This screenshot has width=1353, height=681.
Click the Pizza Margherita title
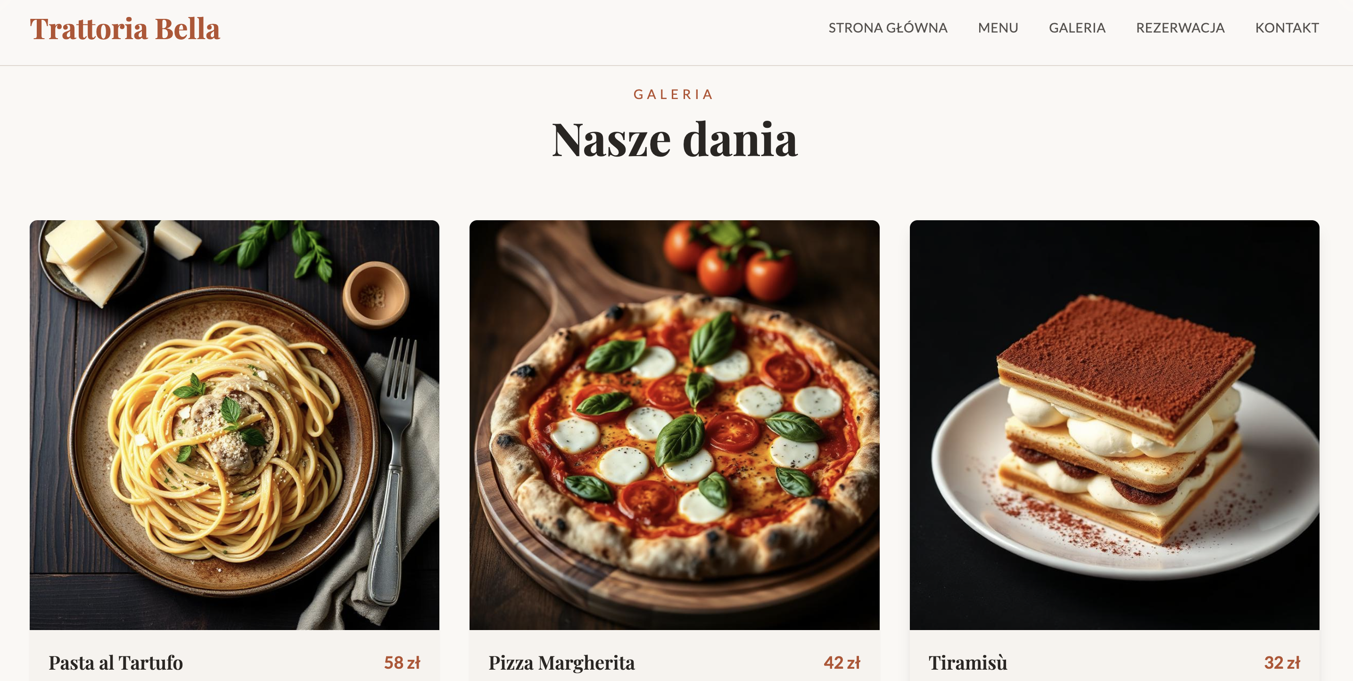click(561, 663)
